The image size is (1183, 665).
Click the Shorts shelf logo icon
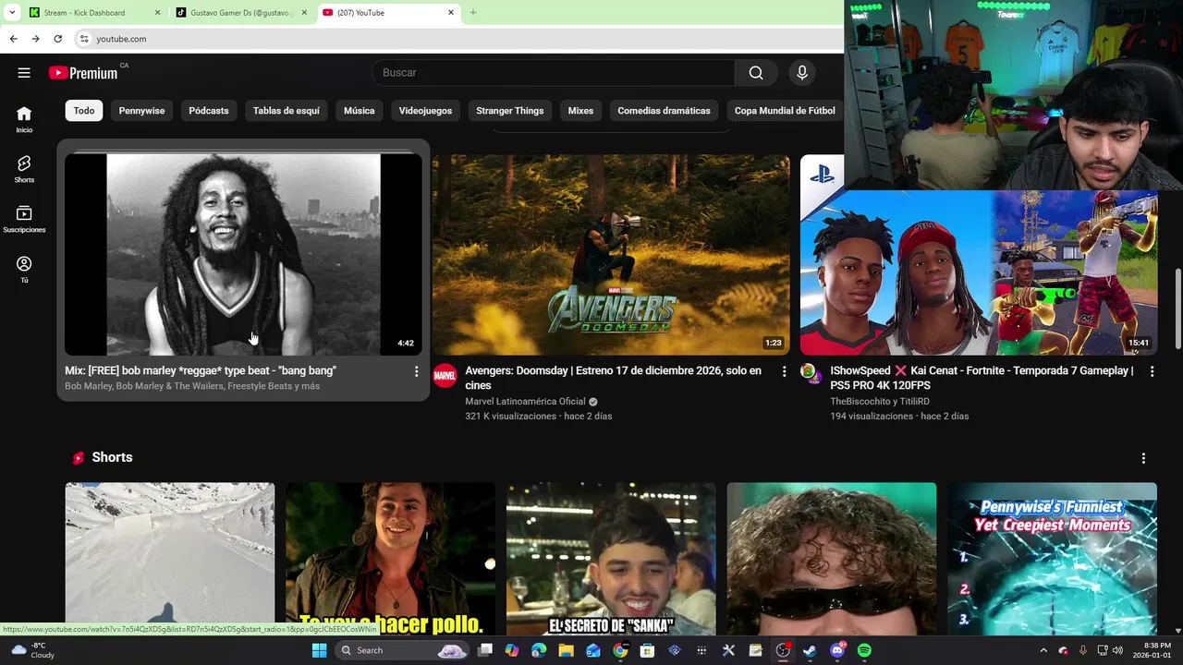[79, 458]
